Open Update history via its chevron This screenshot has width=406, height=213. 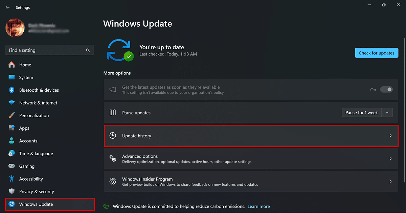[x=390, y=136]
